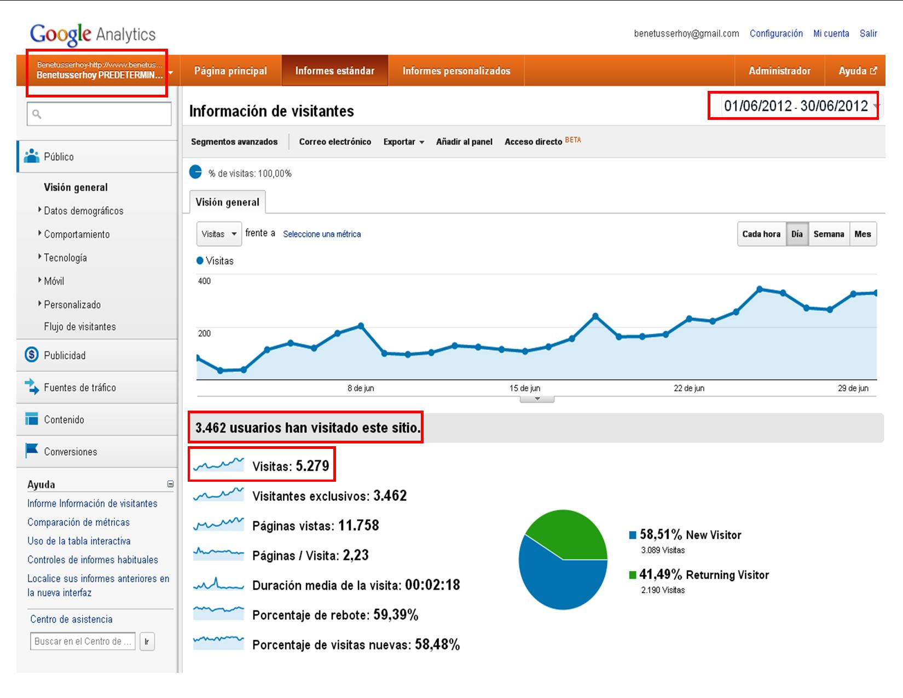Click the Segmentos avanzados button
The width and height of the screenshot is (903, 698).
[x=234, y=142]
